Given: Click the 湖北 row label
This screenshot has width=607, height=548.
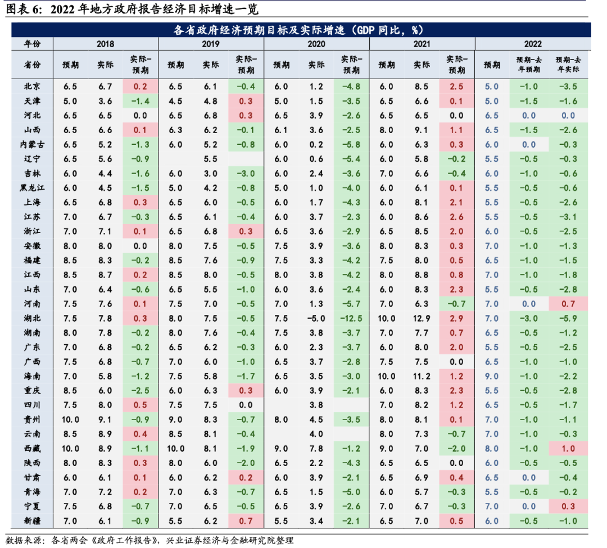Looking at the screenshot, I should 32,318.
